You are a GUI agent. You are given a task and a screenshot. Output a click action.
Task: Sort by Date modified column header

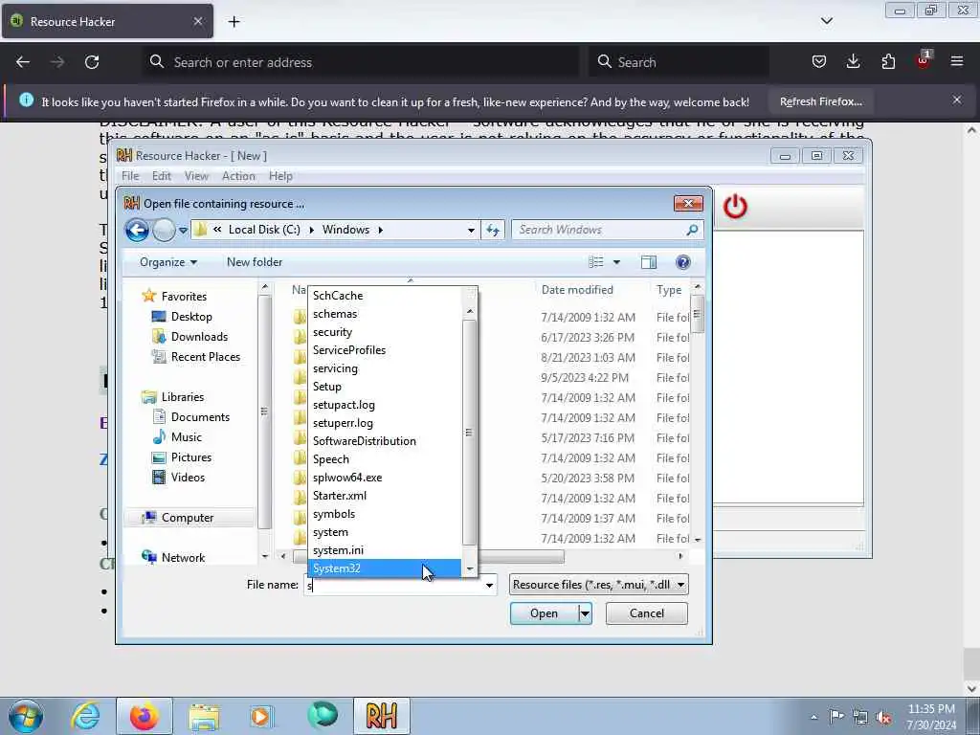(x=577, y=289)
